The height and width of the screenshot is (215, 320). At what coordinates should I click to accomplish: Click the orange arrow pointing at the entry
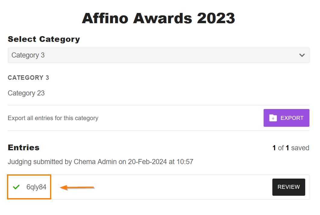click(x=77, y=188)
